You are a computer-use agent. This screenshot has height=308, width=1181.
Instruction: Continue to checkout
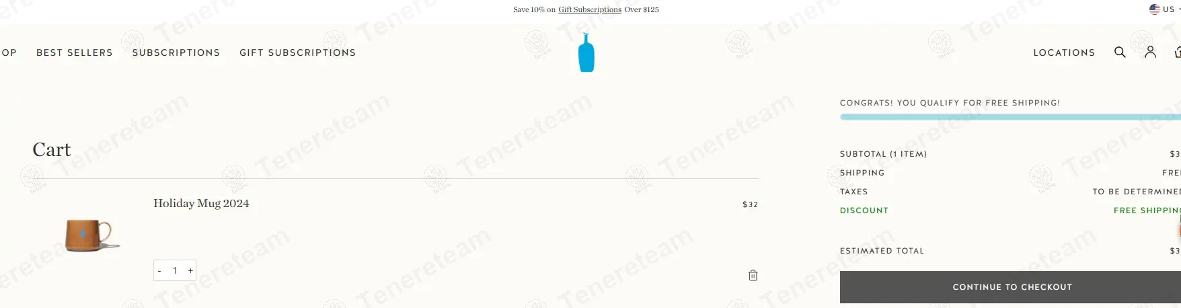[1010, 287]
